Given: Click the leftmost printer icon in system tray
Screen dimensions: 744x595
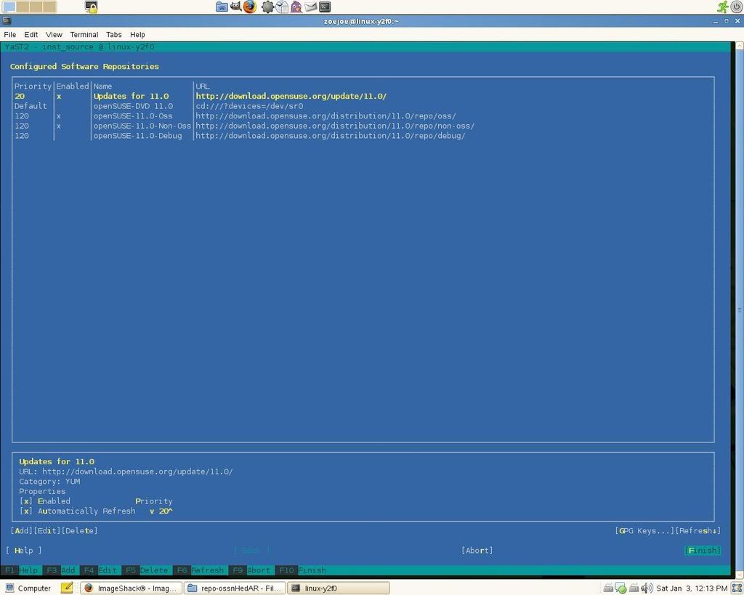Looking at the screenshot, I should click(x=608, y=588).
